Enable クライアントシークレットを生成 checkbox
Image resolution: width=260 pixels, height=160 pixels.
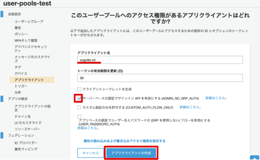click(79, 89)
